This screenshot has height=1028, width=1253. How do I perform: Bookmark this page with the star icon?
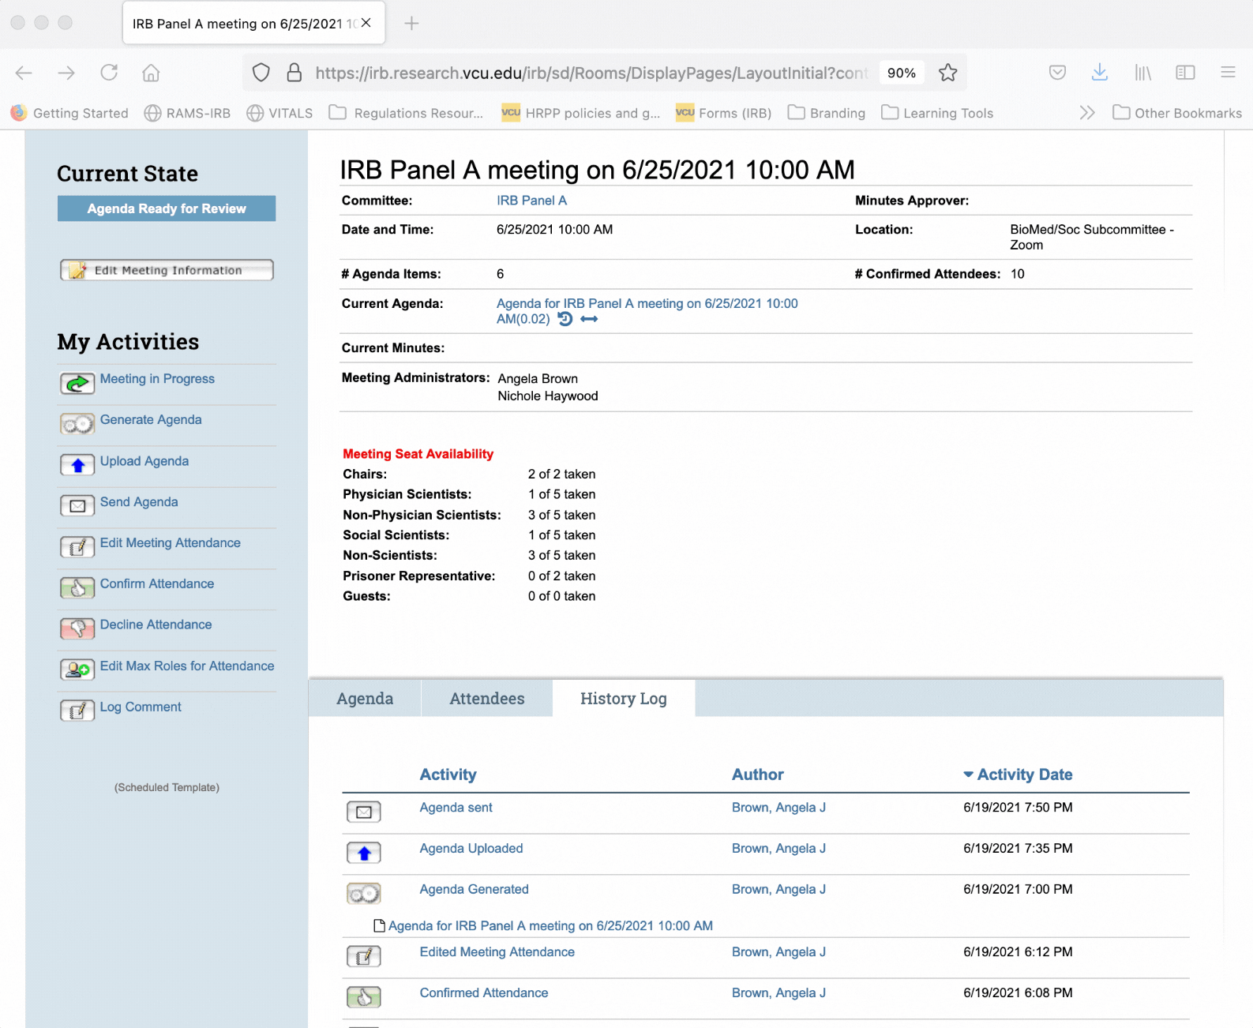click(x=947, y=73)
